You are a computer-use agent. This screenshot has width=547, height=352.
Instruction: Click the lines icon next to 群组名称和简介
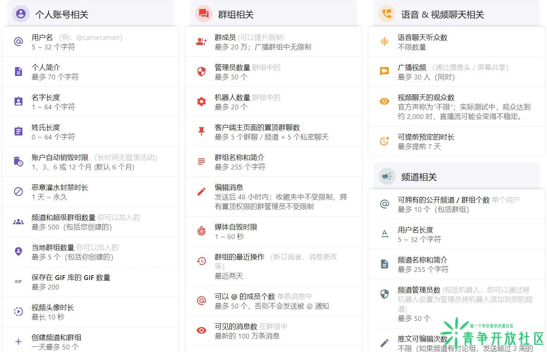click(202, 161)
